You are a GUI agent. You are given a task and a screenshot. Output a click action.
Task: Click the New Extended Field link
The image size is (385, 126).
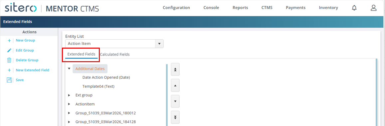(x=32, y=70)
